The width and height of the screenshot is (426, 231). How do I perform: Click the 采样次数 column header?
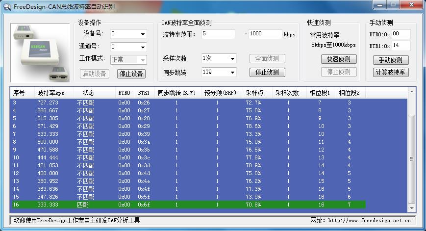click(x=289, y=93)
